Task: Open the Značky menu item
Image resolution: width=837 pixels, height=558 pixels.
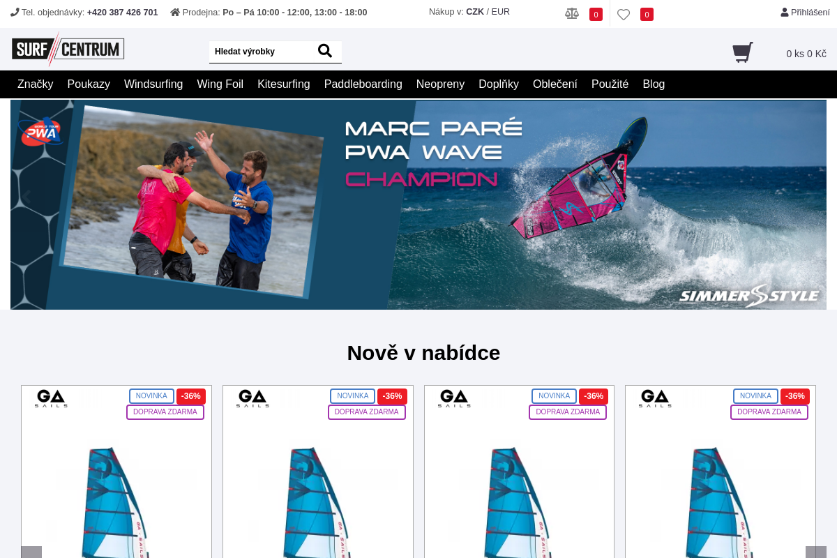Action: (36, 84)
